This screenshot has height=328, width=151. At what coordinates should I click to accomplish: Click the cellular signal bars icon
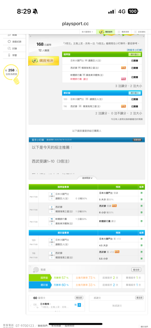click(112, 11)
